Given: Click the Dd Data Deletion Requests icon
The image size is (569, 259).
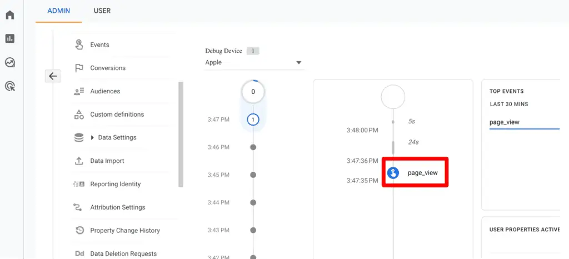Looking at the screenshot, I should pos(79,253).
